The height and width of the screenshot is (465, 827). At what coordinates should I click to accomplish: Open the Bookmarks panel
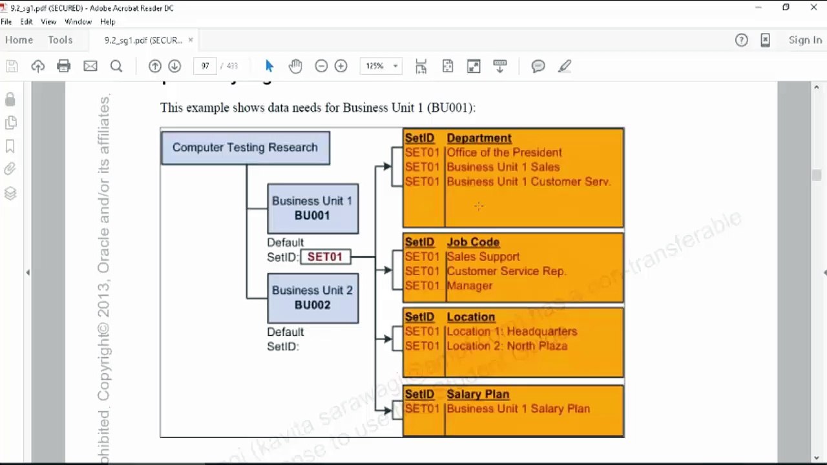[10, 146]
